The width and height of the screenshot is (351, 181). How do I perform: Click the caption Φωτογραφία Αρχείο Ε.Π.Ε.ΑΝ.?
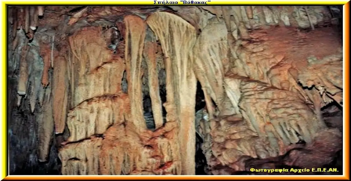294,170
